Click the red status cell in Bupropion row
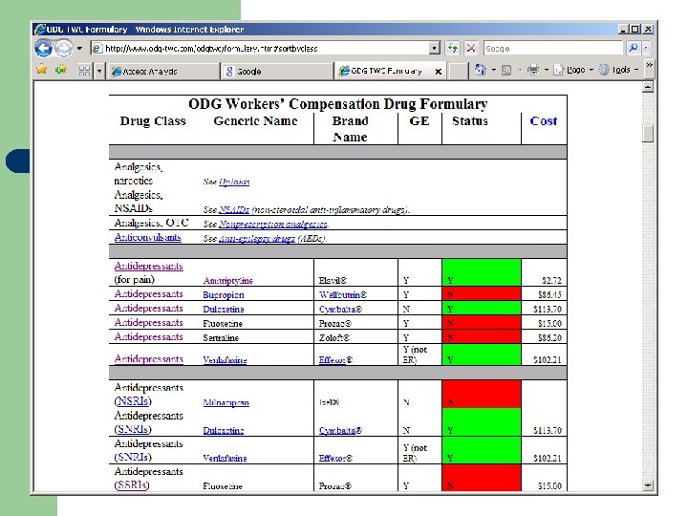Viewport: 688px width, 516px height. pyautogui.click(x=482, y=294)
